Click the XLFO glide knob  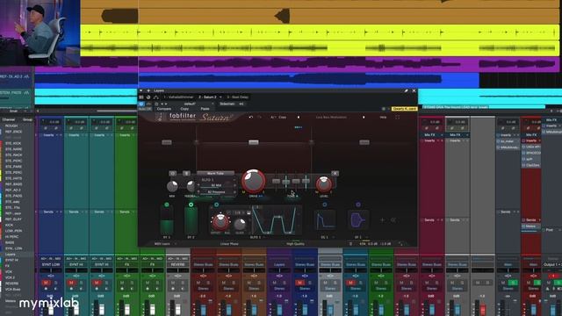pos(240,225)
